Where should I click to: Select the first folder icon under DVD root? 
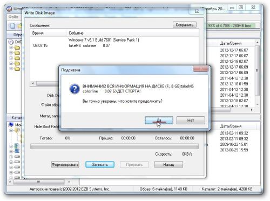pos(17,48)
